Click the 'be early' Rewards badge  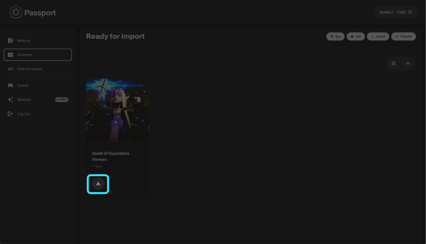pos(62,100)
